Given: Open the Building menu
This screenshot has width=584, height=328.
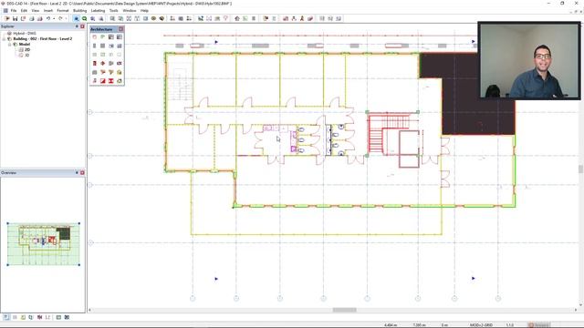Looking at the screenshot, I should coord(79,10).
